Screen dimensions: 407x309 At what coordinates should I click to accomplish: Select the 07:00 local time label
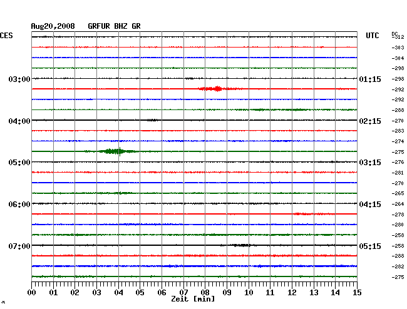19,246
